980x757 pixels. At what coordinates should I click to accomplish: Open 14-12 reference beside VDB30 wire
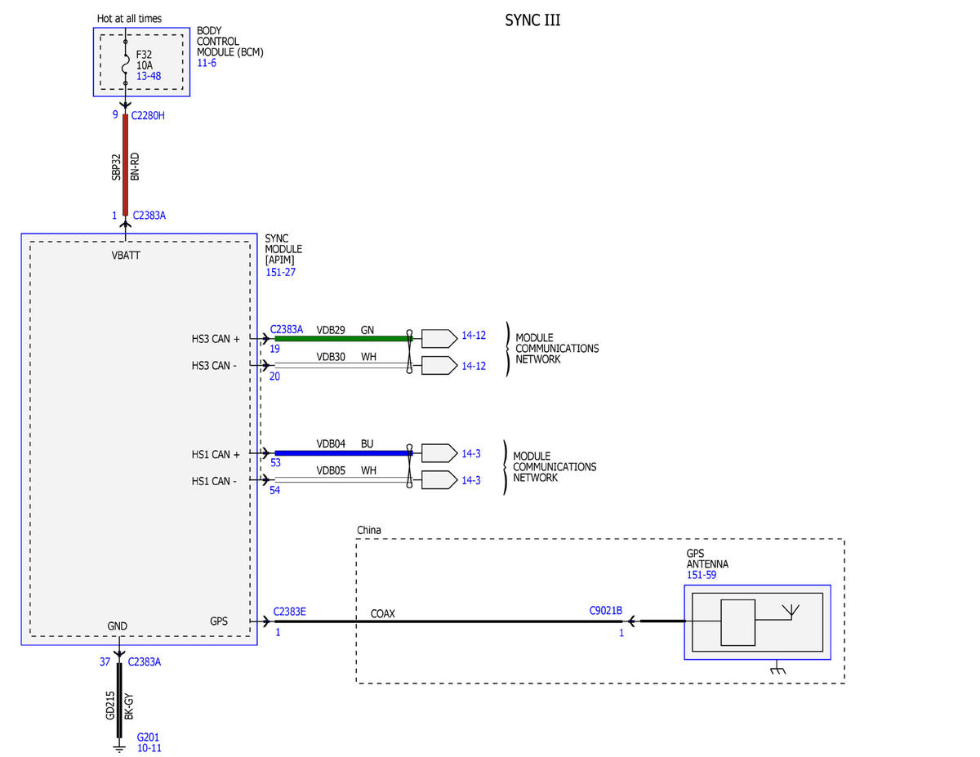tap(474, 366)
